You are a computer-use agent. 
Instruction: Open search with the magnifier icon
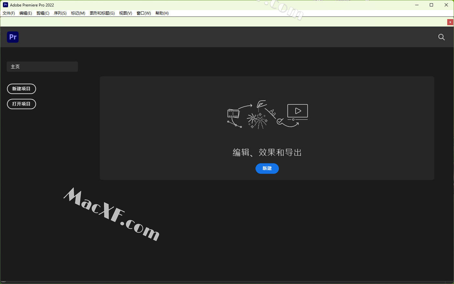[x=441, y=37]
